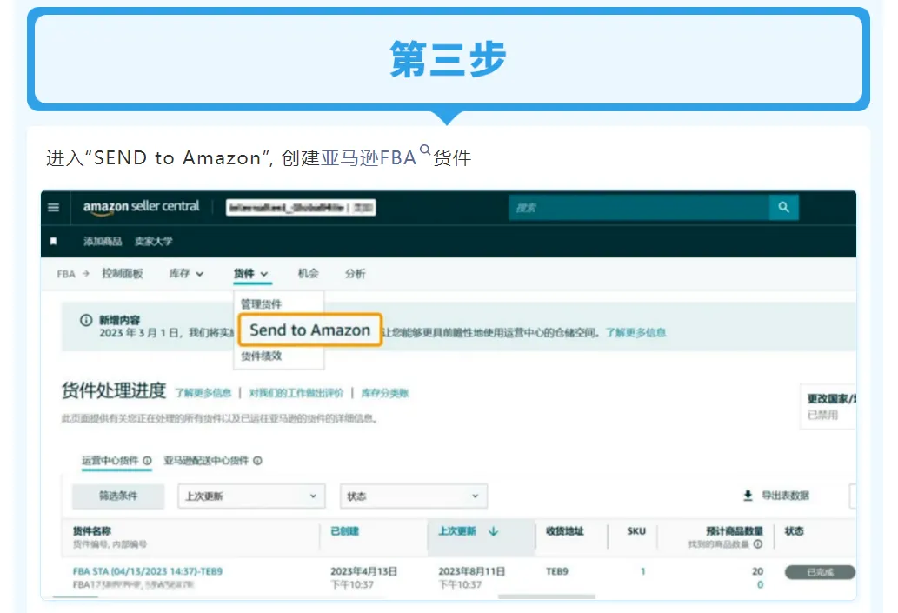Click the 导出表数据 button text

(785, 496)
